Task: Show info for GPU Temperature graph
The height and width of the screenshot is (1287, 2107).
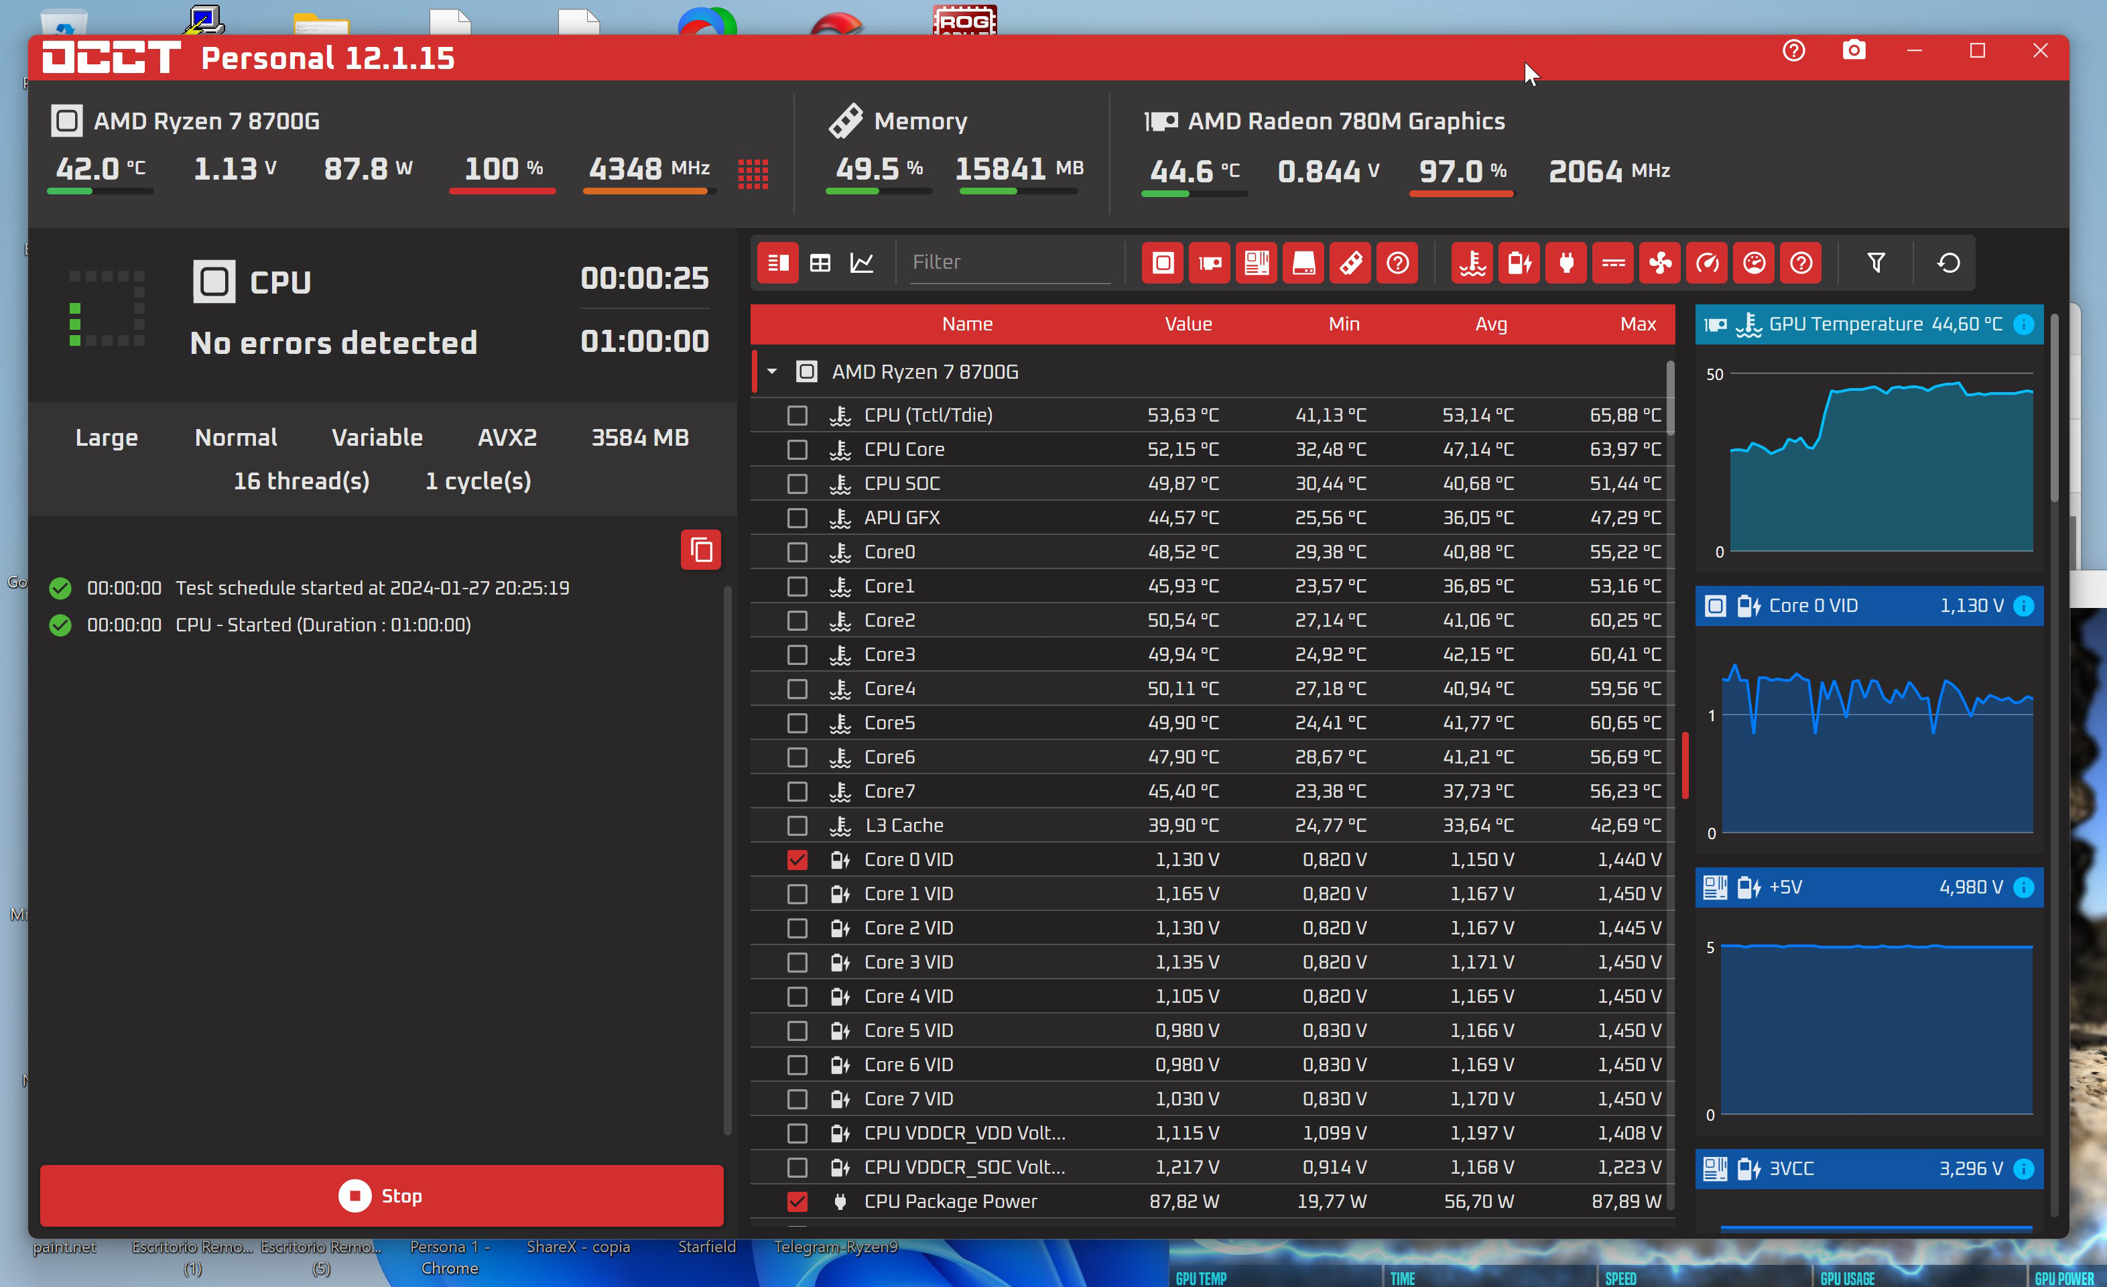Action: click(x=2024, y=324)
